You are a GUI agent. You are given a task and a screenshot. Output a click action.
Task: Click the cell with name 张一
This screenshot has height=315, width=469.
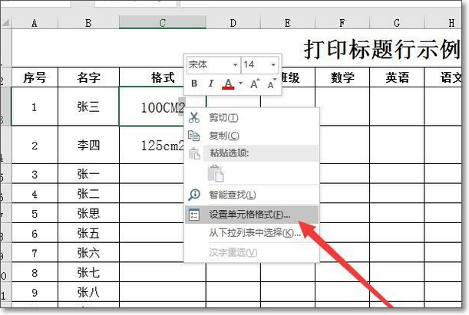88,174
